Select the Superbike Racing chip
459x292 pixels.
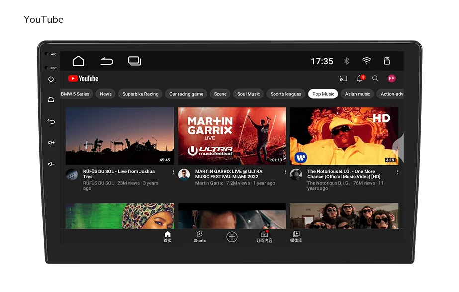coord(140,94)
